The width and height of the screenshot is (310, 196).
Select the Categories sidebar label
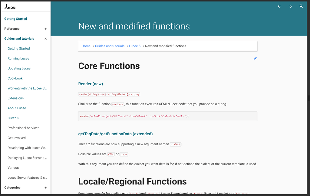coord(12,188)
